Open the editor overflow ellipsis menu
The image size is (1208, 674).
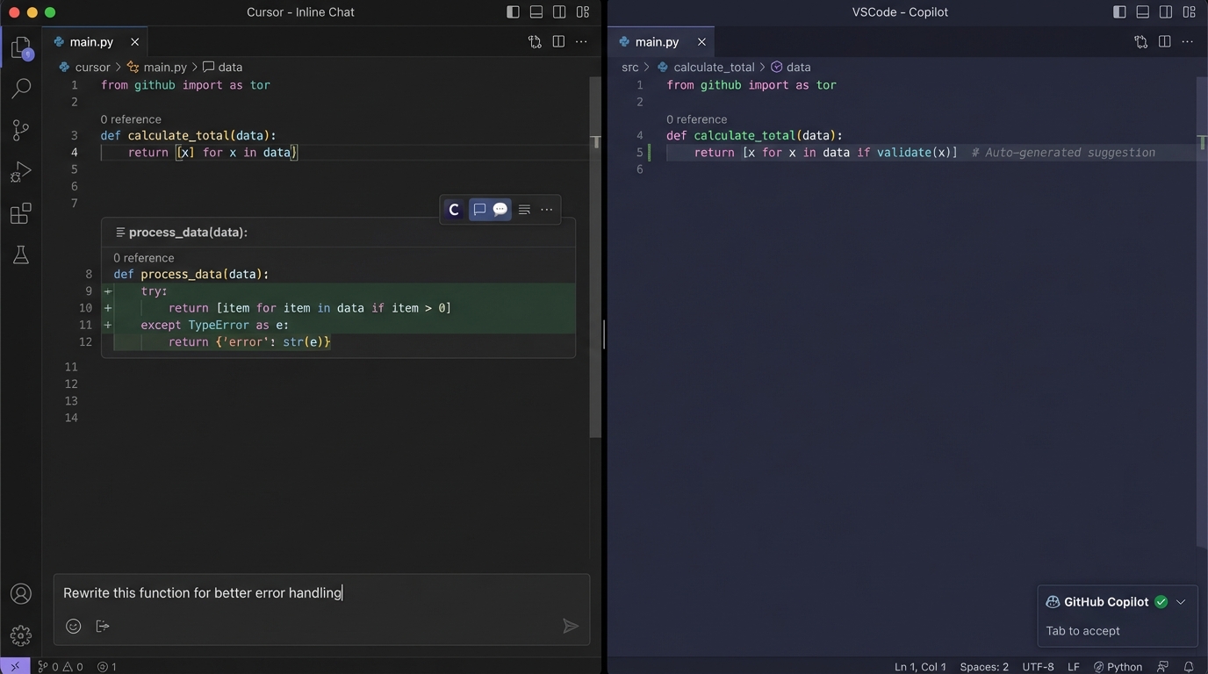(581, 41)
